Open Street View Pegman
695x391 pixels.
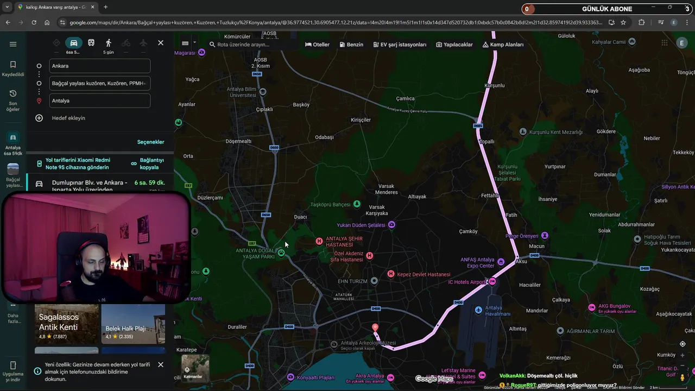click(683, 377)
